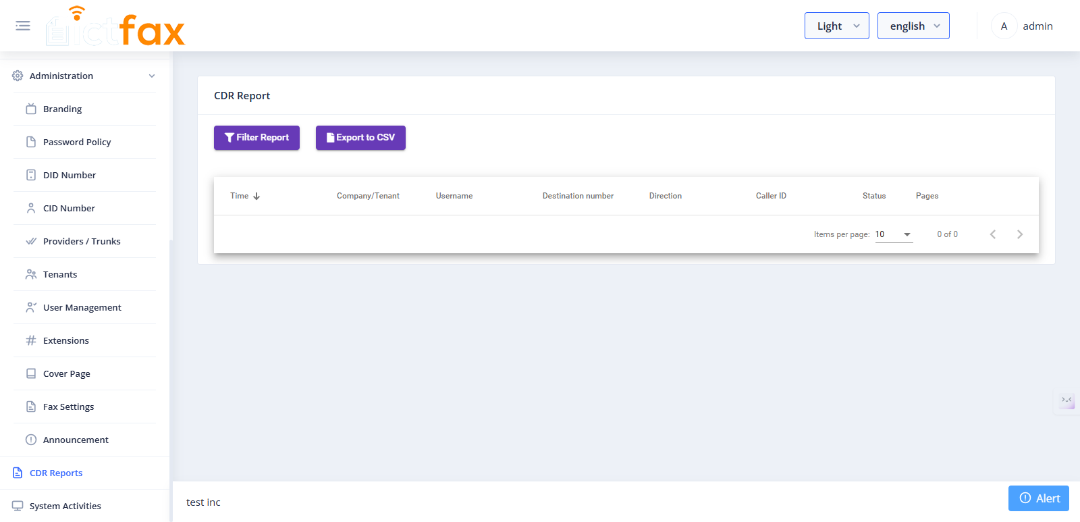
Task: Click the blue Alert button
Action: click(x=1039, y=498)
